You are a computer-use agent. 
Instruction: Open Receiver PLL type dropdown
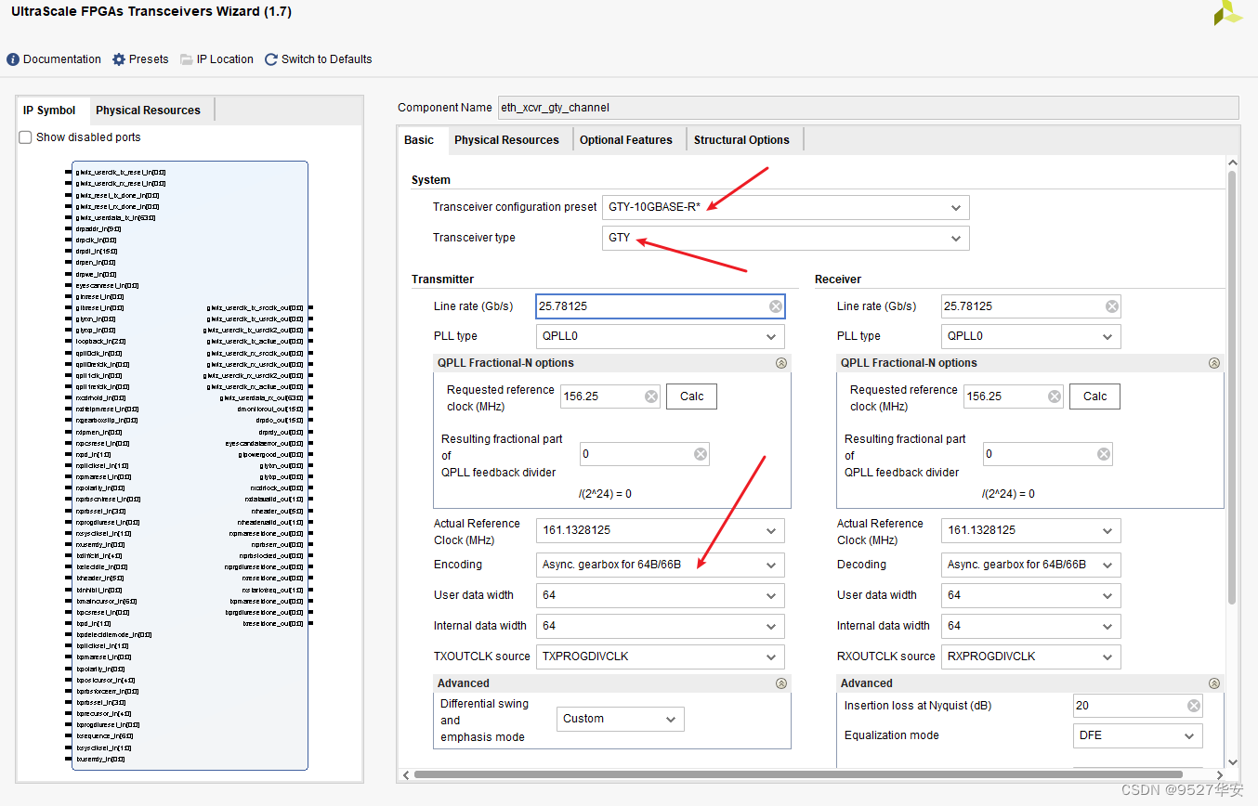click(1031, 336)
